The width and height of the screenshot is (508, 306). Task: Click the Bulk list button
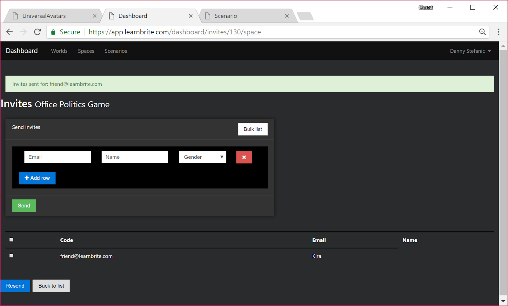tap(253, 129)
